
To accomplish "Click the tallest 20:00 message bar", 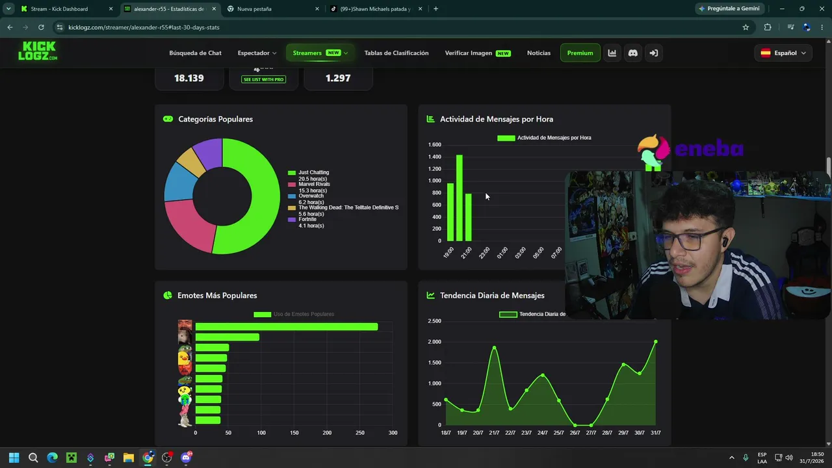I will [x=459, y=198].
